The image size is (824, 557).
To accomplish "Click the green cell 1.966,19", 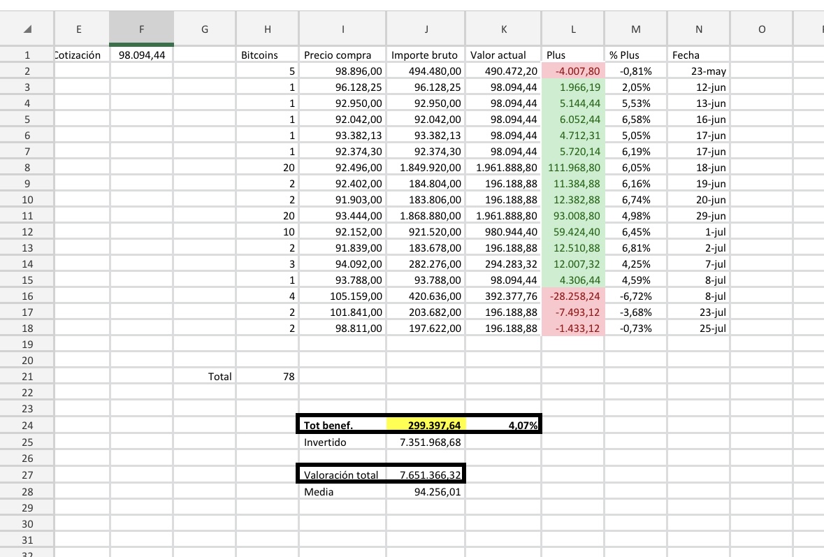I will coord(573,87).
